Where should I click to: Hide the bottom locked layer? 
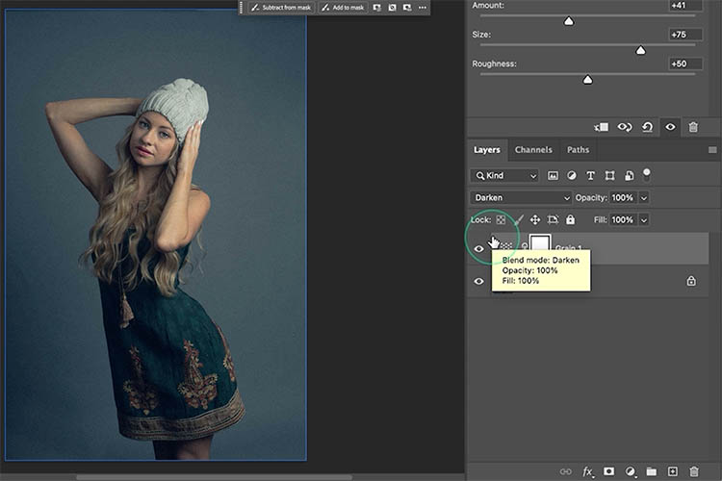click(478, 282)
